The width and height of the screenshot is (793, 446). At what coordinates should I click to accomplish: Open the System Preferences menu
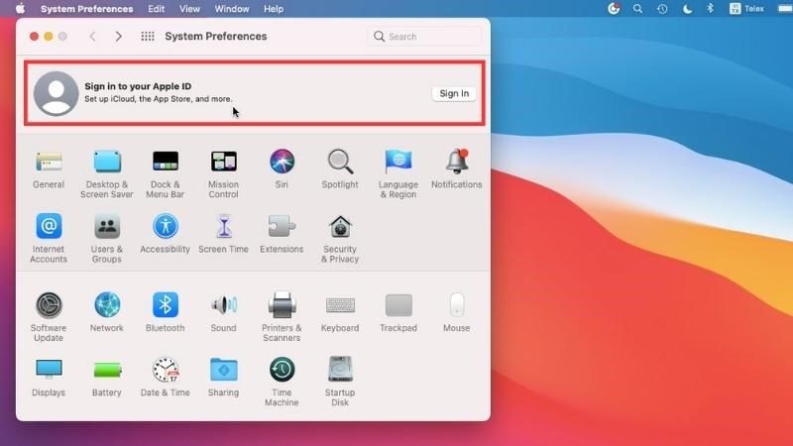[87, 9]
